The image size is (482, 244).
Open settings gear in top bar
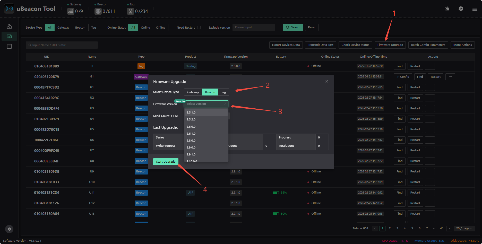[x=461, y=9]
